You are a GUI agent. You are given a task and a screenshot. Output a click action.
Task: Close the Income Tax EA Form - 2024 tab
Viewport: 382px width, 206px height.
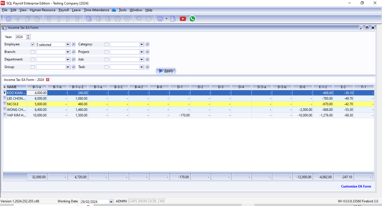click(x=48, y=80)
